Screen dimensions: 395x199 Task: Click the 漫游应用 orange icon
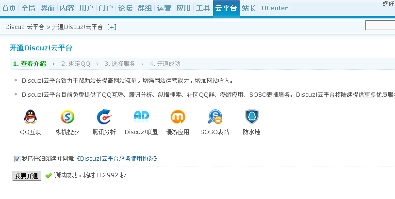pyautogui.click(x=178, y=117)
